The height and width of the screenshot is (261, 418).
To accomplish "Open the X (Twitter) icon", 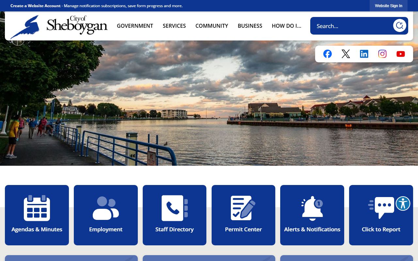I will click(346, 54).
